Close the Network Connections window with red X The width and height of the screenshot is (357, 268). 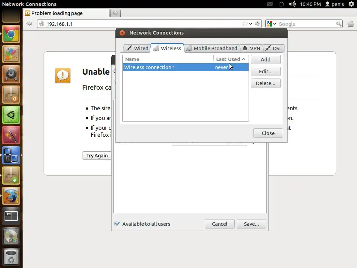(x=122, y=33)
